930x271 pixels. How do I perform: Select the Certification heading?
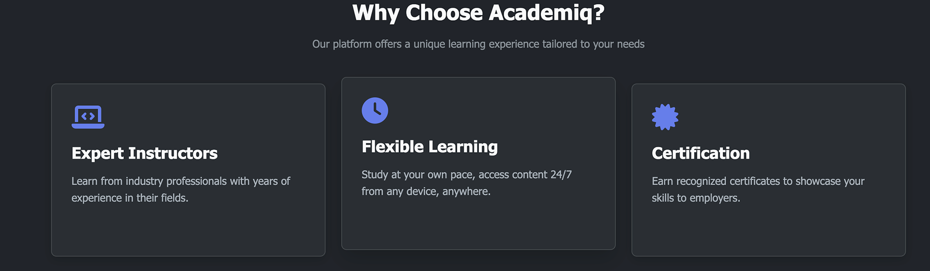coord(700,153)
